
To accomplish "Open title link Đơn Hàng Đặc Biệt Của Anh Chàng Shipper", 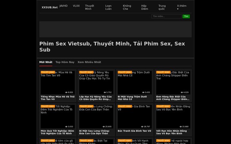I will coord(173,98).
